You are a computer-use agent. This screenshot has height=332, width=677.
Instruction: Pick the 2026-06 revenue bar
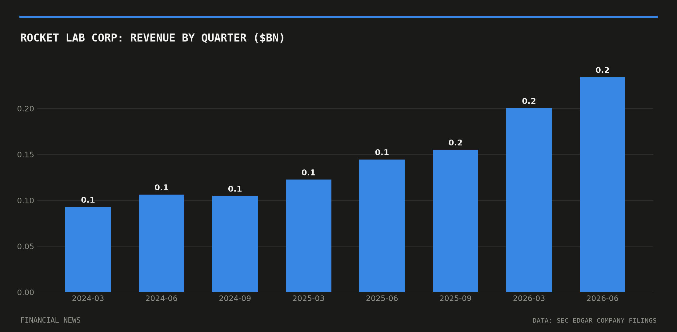603,184
